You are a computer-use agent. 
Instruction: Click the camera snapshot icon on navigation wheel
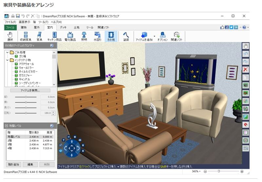(80, 140)
